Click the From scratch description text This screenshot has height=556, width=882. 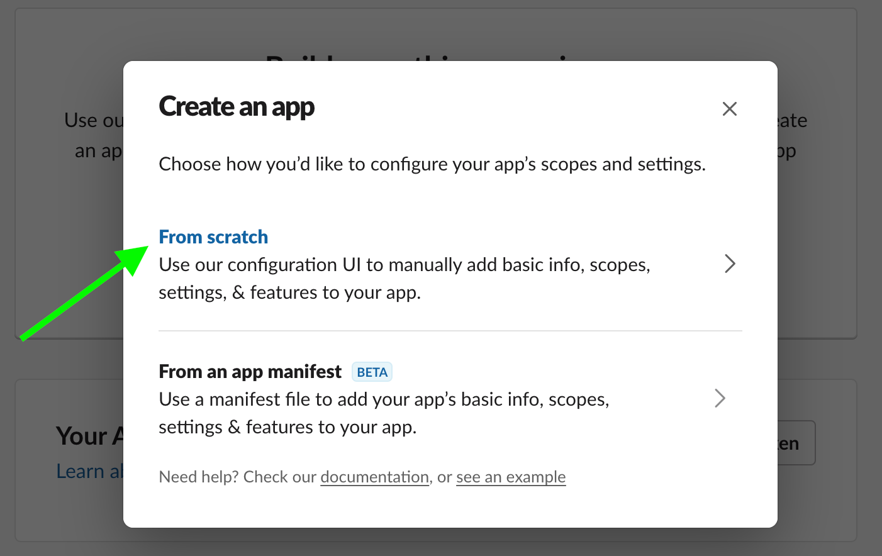404,279
